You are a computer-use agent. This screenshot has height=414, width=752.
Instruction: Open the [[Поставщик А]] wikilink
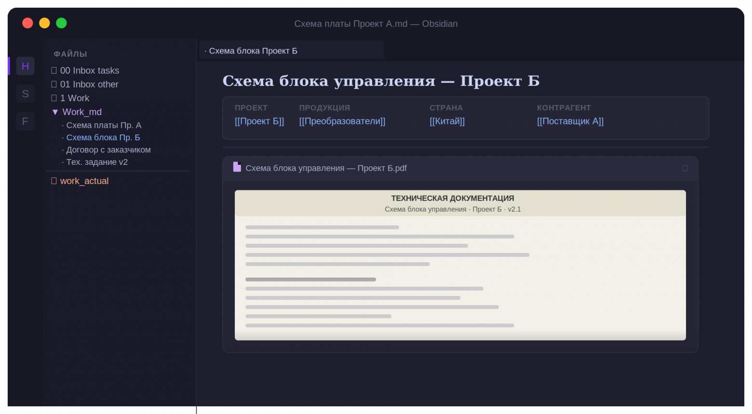[x=570, y=121]
